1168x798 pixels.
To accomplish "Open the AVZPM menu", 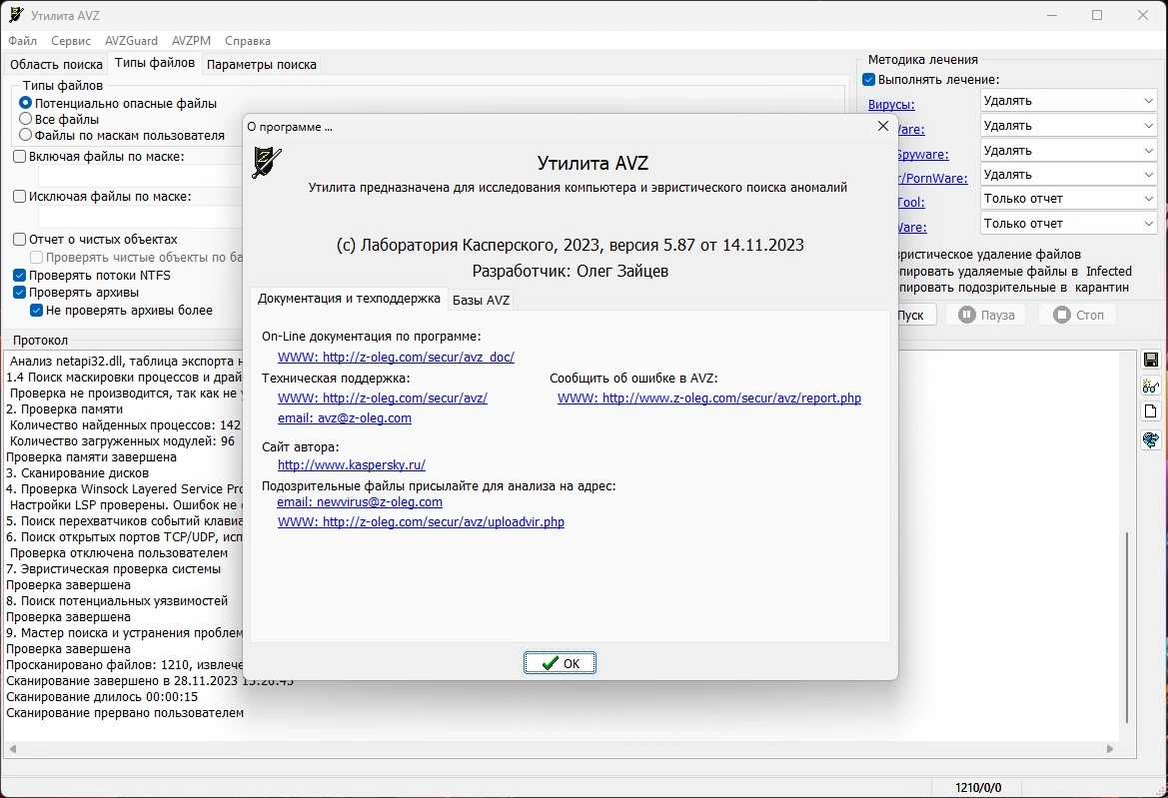I will (x=192, y=40).
